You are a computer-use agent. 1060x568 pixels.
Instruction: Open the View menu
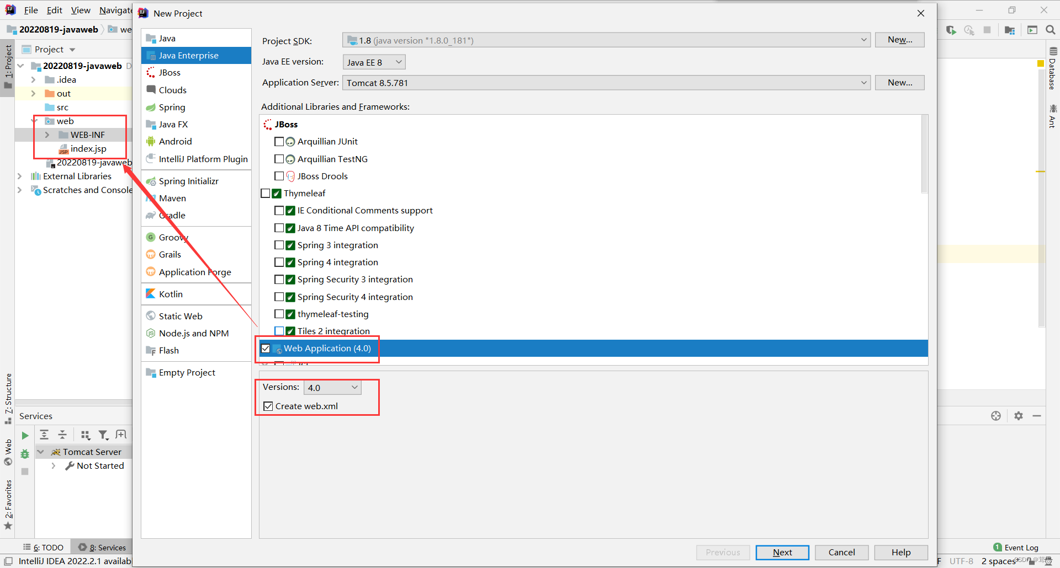tap(81, 10)
